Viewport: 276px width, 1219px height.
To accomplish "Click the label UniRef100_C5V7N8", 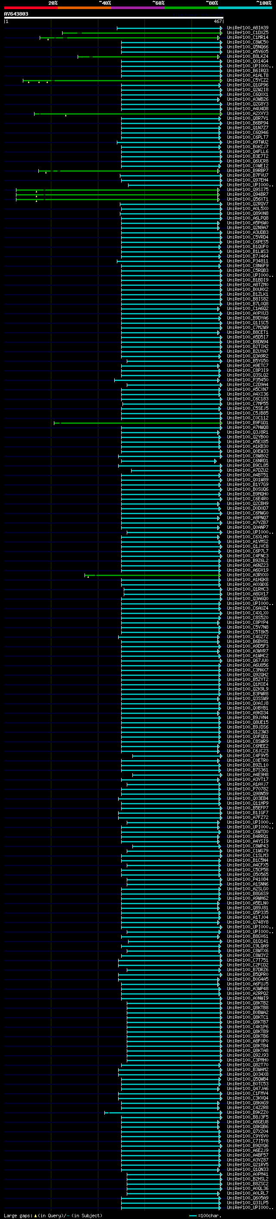I will tap(248, 627).
